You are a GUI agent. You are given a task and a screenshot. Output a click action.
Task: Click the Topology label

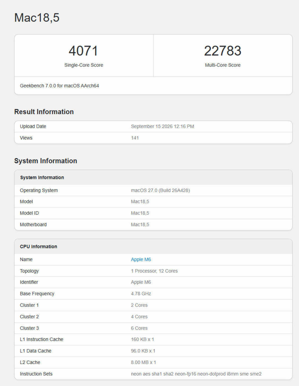[29, 271]
